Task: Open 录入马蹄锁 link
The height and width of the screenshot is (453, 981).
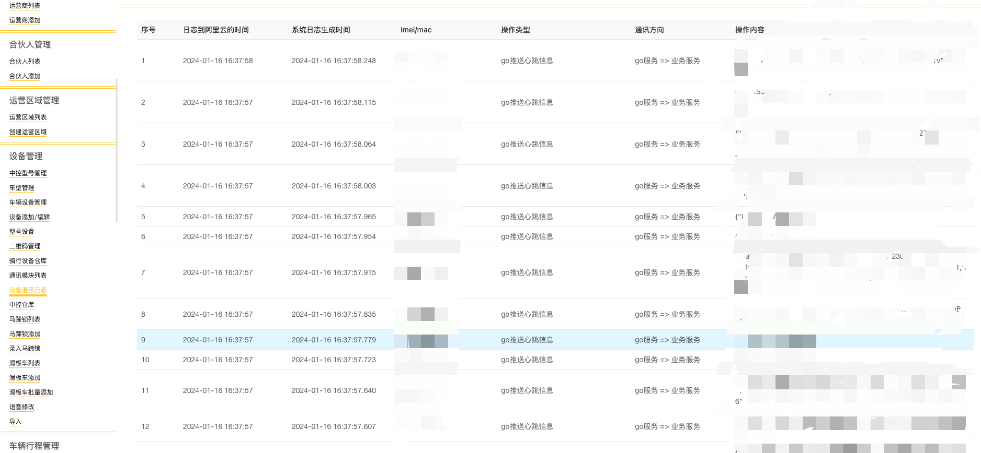Action: coord(25,349)
